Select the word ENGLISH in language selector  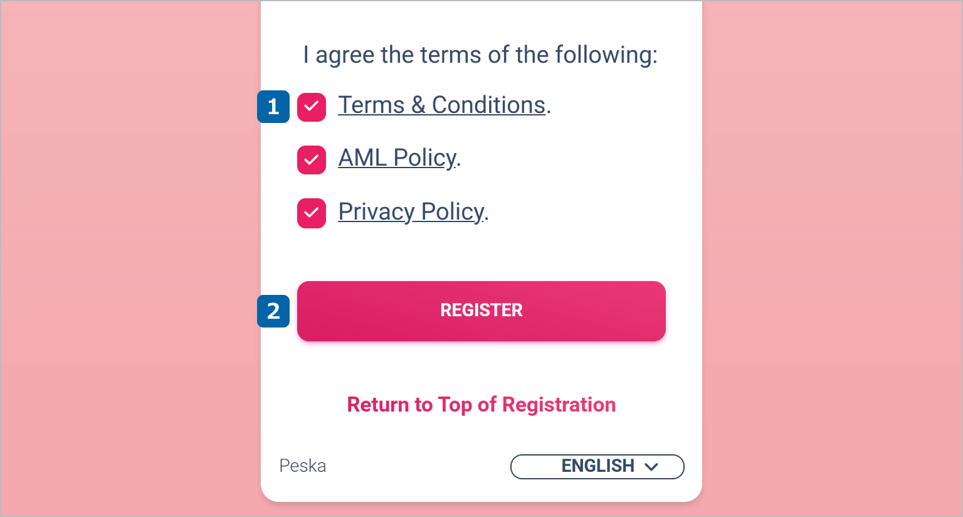597,466
